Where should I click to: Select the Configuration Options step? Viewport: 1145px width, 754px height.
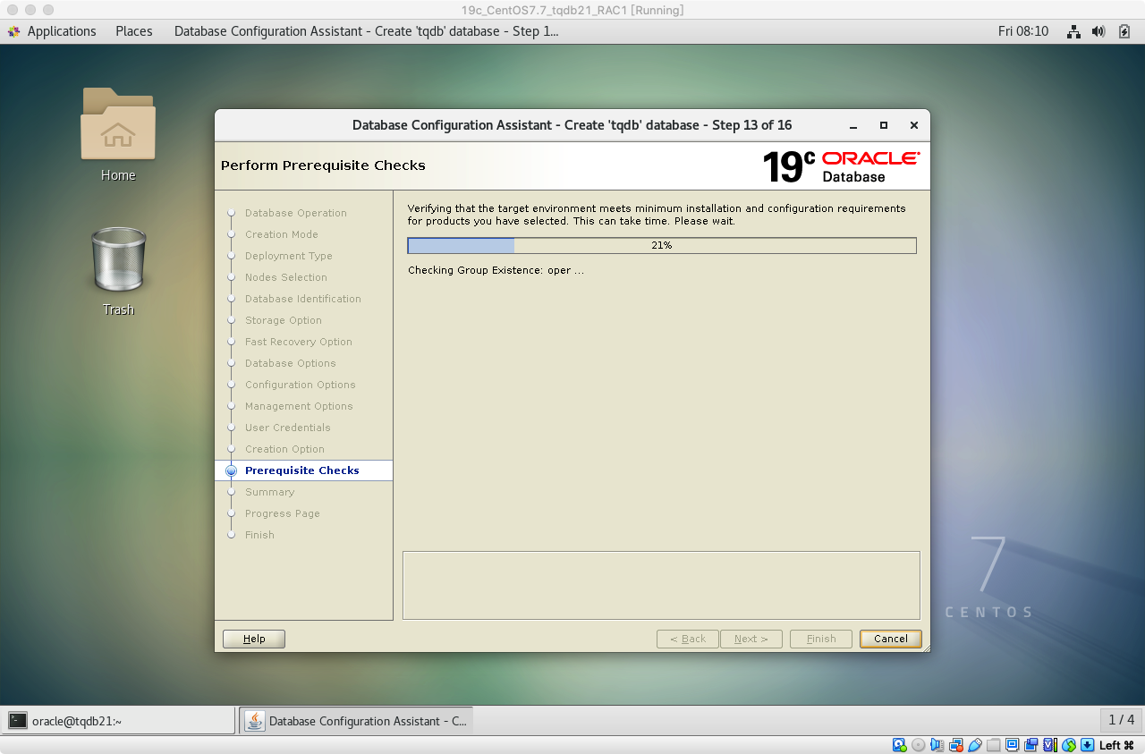coord(301,385)
